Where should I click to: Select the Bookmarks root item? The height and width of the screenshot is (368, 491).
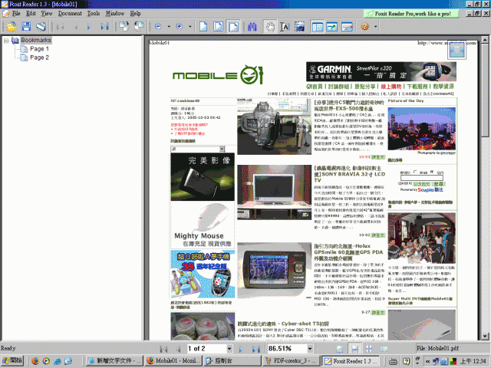36,40
